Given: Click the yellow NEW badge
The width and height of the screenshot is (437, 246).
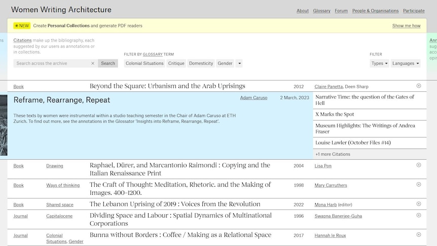Looking at the screenshot, I should (x=22, y=26).
